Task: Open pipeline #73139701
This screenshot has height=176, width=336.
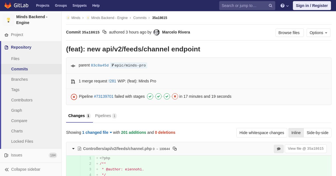Action: pyautogui.click(x=104, y=96)
